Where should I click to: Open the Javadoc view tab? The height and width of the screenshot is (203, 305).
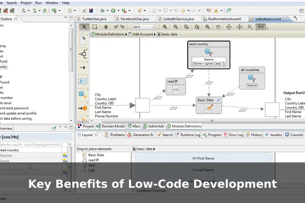tap(273, 135)
